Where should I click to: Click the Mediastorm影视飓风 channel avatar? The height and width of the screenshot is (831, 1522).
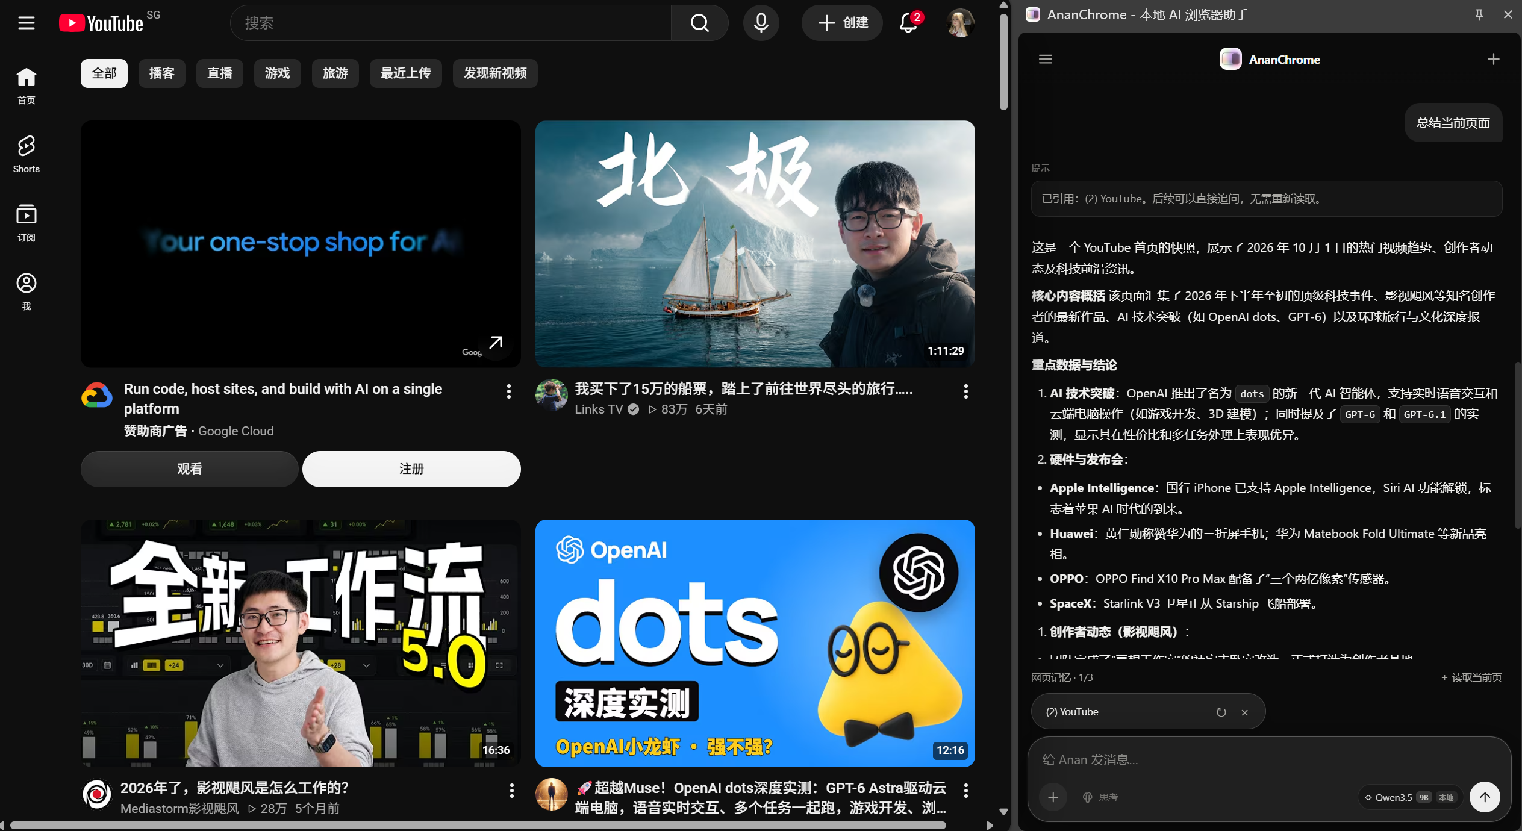(97, 794)
